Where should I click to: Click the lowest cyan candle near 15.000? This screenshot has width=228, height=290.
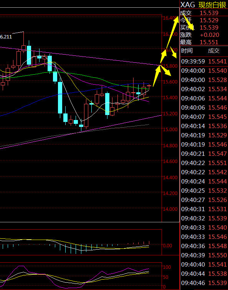click(x=81, y=126)
